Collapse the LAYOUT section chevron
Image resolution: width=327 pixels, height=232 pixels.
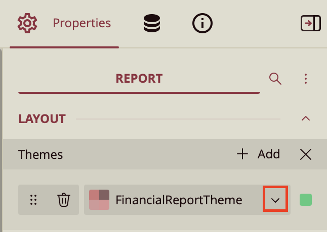[305, 119]
